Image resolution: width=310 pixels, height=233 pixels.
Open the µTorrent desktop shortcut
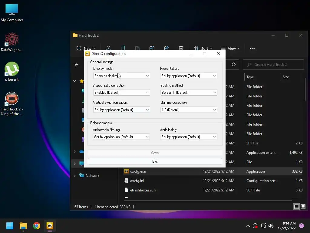12,72
